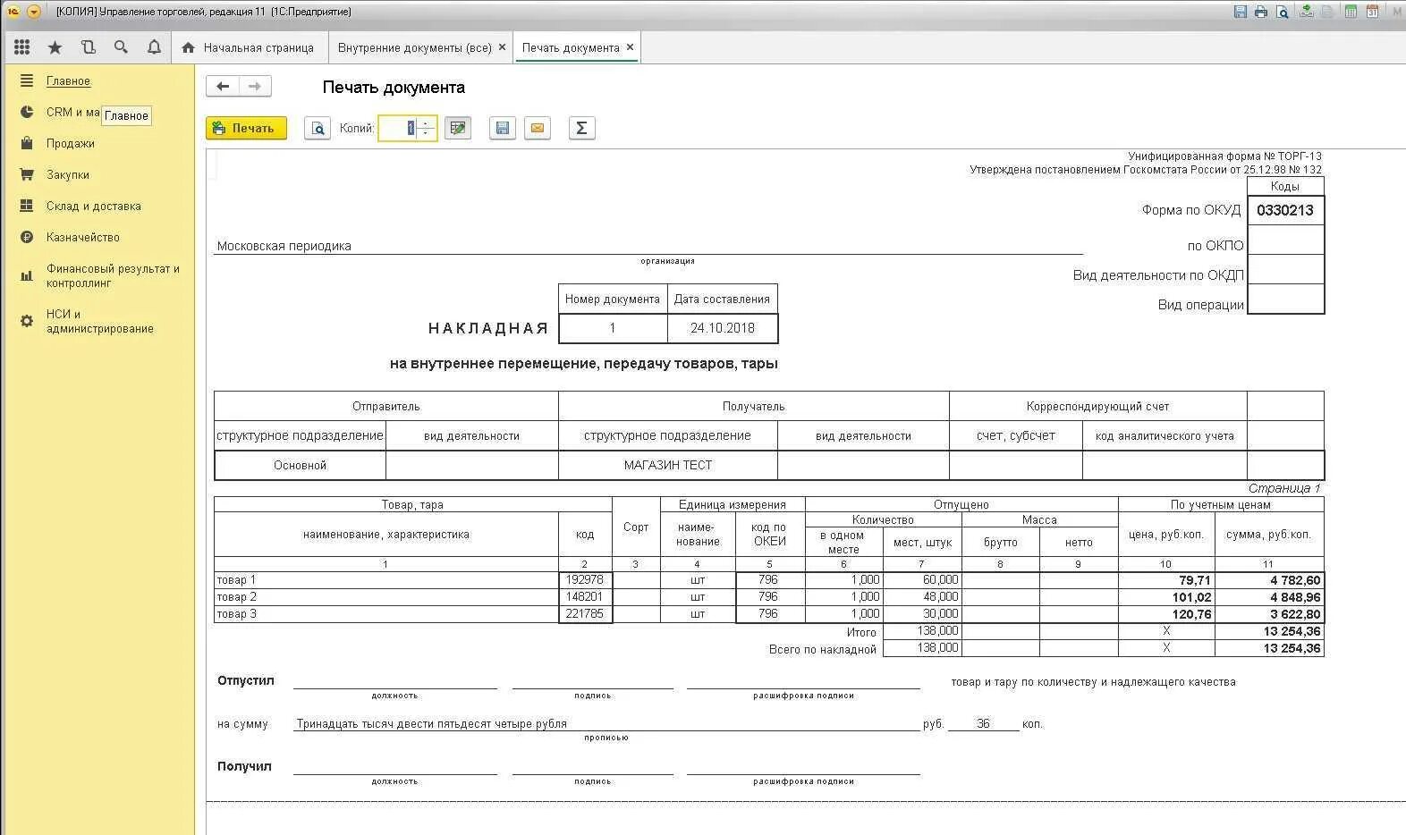Screen dimensions: 1406x835
Task: Open notifications bell icon
Action: tap(154, 47)
